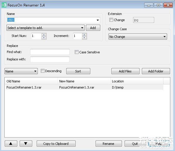Click the Quit button

(135, 143)
